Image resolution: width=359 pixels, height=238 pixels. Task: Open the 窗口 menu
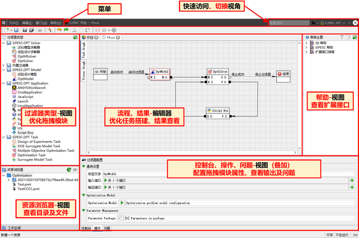[41, 23]
